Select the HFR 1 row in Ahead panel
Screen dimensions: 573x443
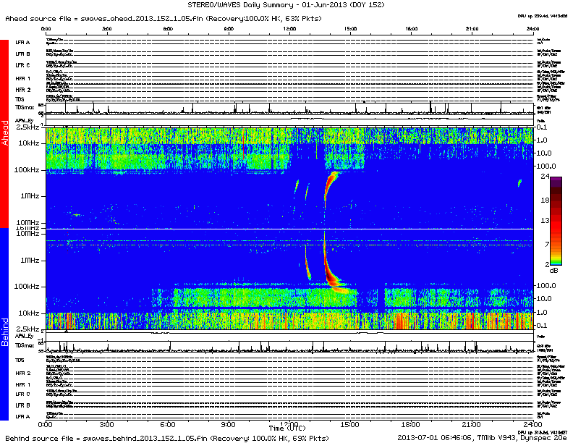pyautogui.click(x=22, y=78)
